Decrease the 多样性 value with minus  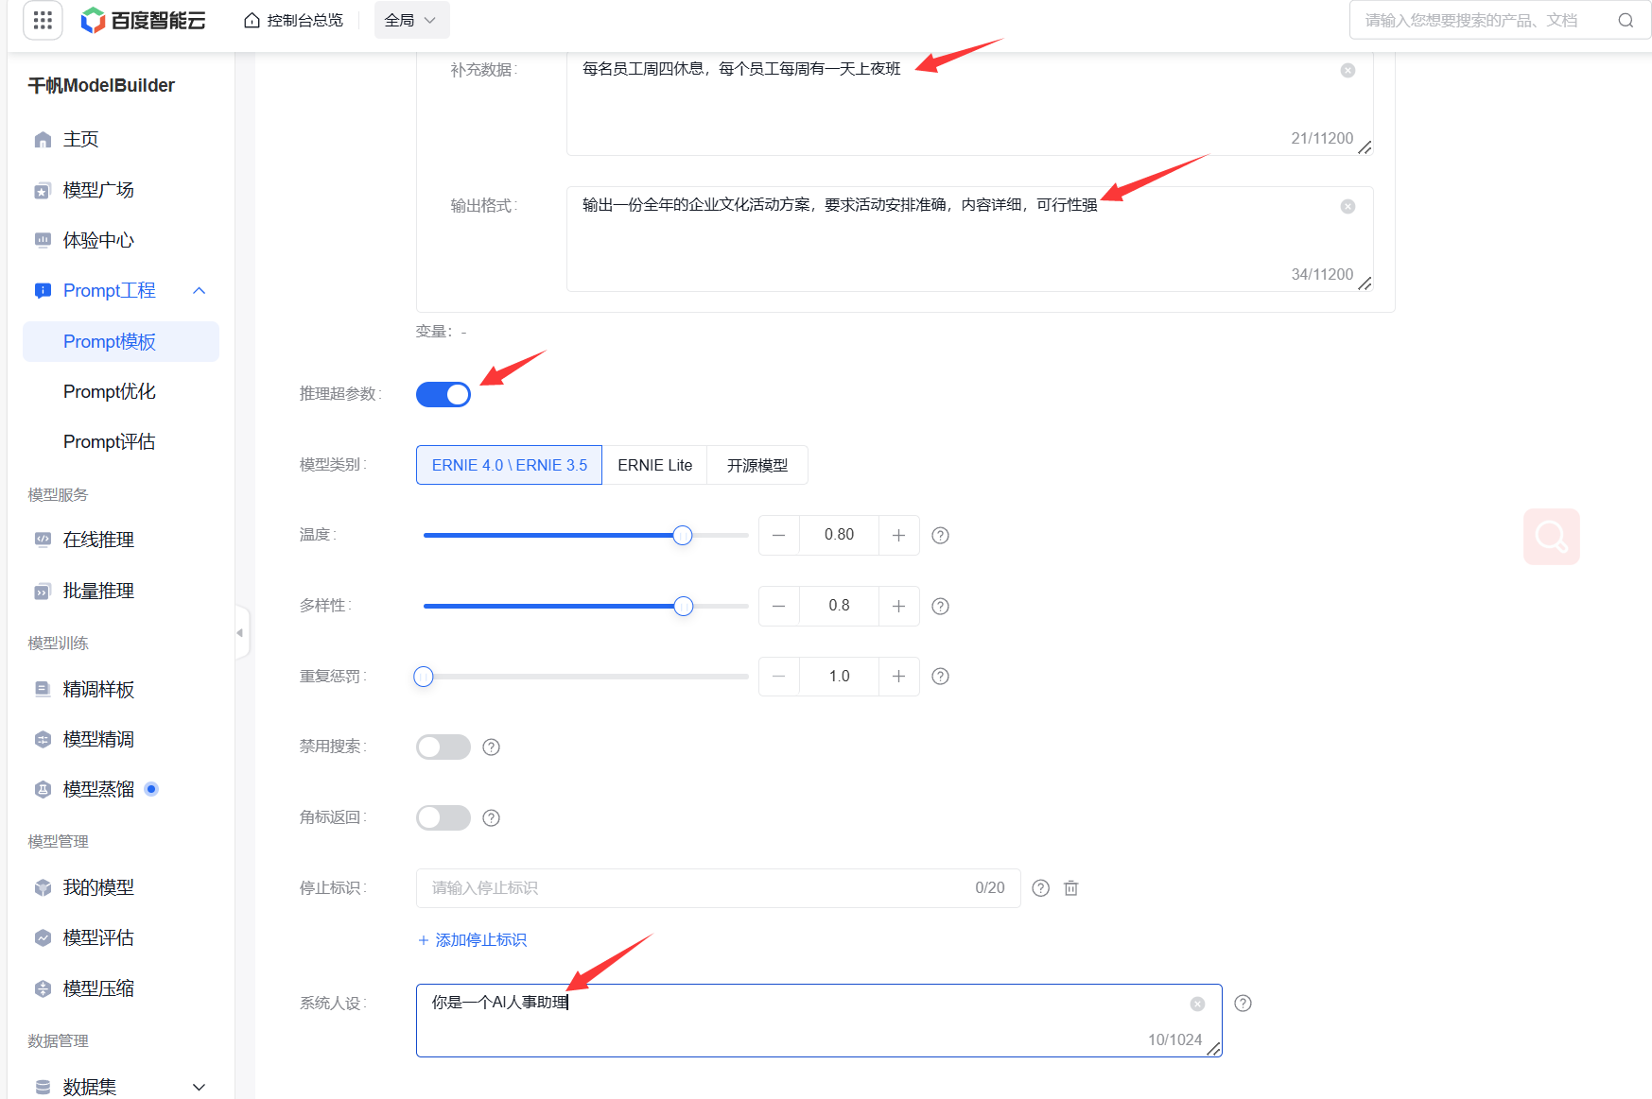click(x=779, y=606)
